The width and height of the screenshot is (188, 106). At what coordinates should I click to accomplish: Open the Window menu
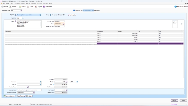point(39,4)
